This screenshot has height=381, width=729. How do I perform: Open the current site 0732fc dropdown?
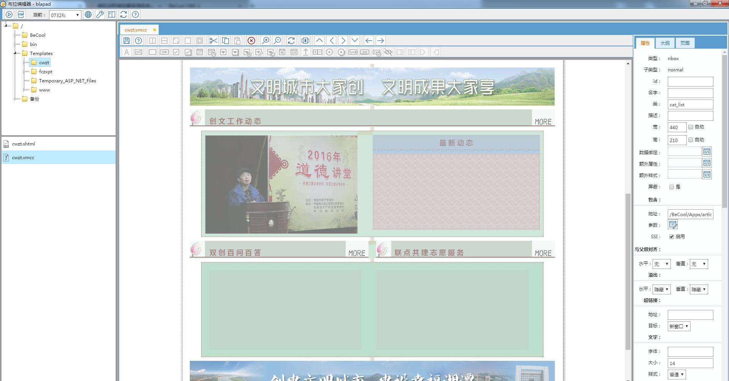65,15
